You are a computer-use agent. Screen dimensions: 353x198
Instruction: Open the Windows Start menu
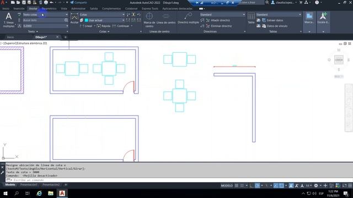(6, 193)
